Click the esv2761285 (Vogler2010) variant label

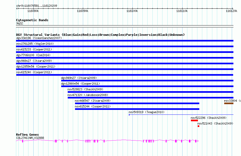(x=35, y=44)
